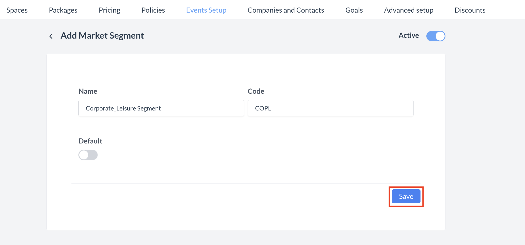
Task: Go to the Pricing tab
Action: 109,10
